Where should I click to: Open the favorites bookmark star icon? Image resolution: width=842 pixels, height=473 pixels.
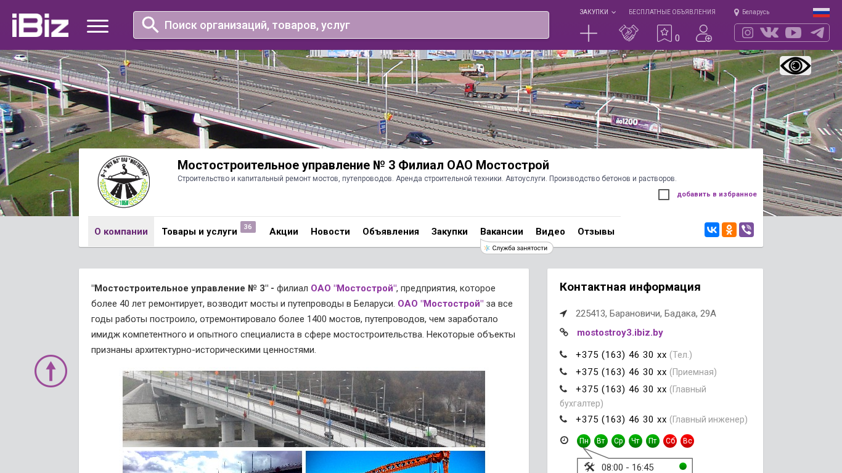click(664, 33)
